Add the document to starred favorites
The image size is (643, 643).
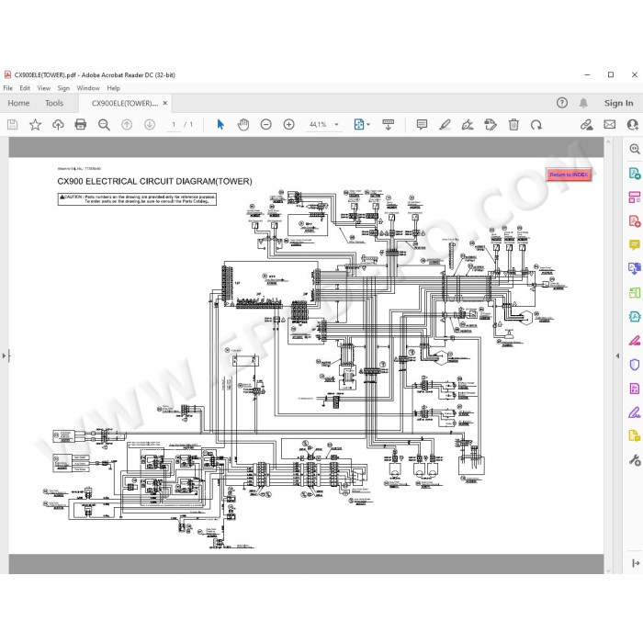pos(35,124)
